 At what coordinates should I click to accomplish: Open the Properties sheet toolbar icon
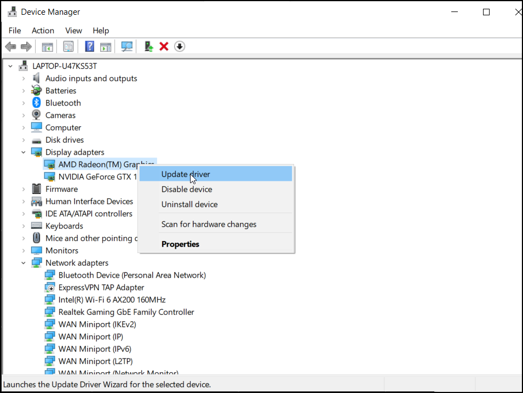(x=68, y=46)
